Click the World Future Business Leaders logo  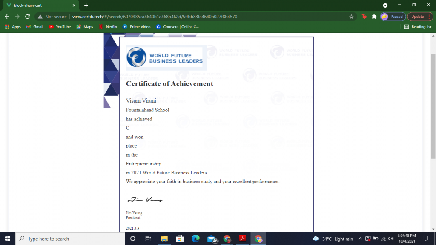pos(166,57)
